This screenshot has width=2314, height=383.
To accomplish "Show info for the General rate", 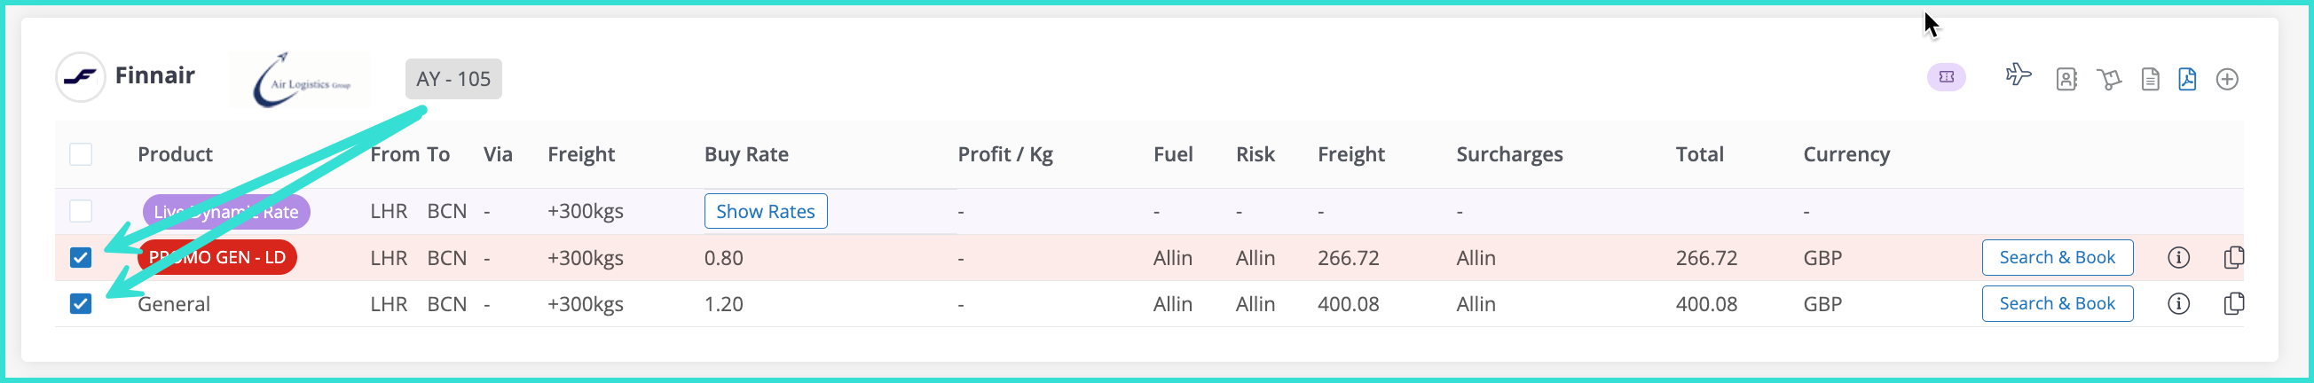I will pos(2178,304).
